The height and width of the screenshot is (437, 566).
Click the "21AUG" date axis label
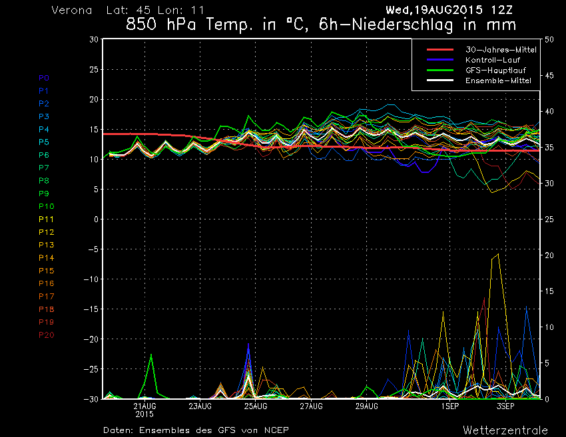click(144, 406)
